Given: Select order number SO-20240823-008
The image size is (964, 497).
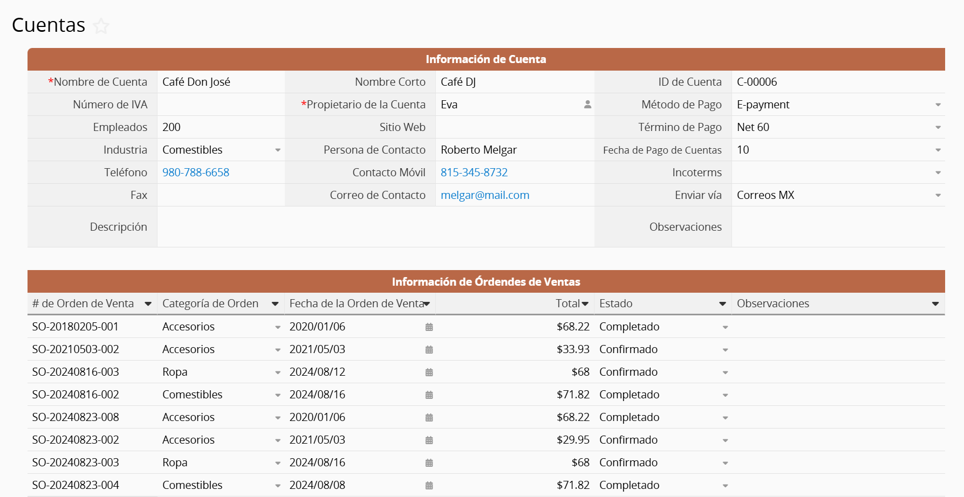Looking at the screenshot, I should 76,417.
